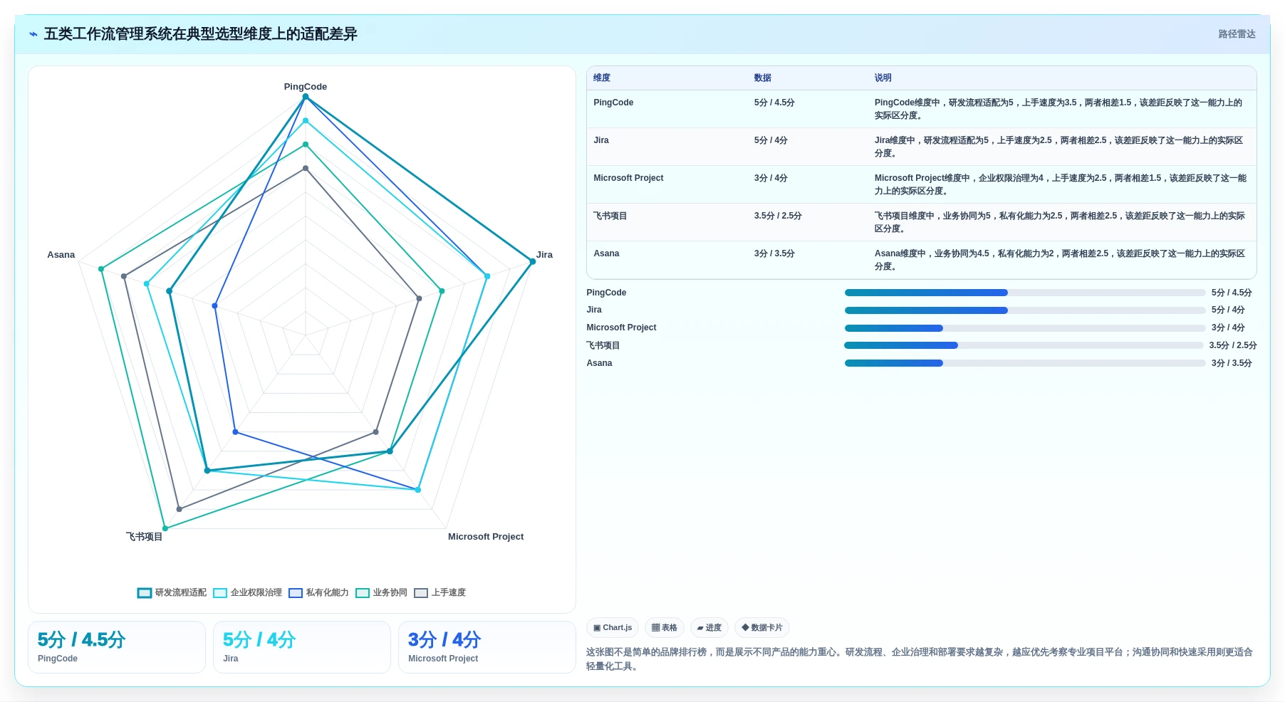Click the Jira progress bar
Viewport: 1285px width, 702px height.
(x=1025, y=310)
